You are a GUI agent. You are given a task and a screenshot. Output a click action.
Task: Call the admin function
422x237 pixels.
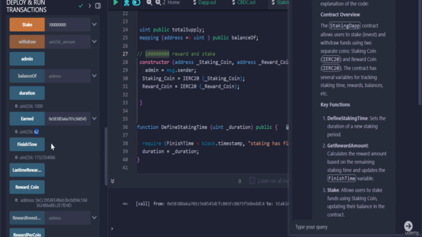[27, 59]
